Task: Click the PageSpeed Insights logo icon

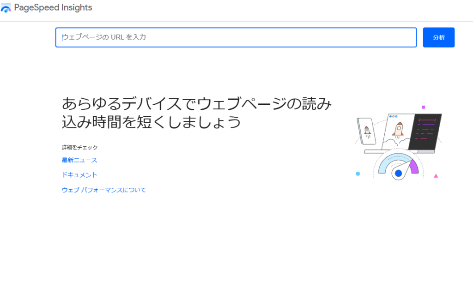Action: point(6,8)
